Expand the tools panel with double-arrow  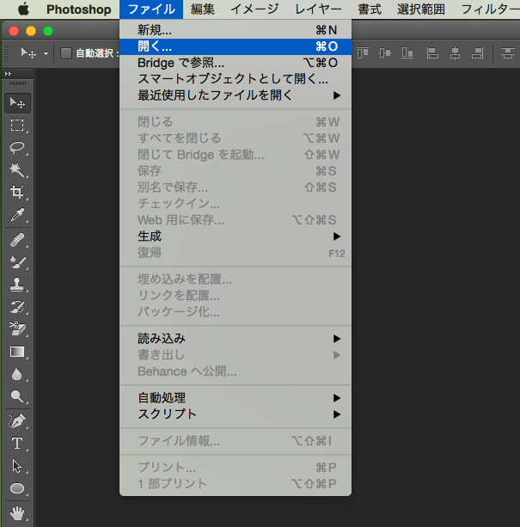pos(8,74)
